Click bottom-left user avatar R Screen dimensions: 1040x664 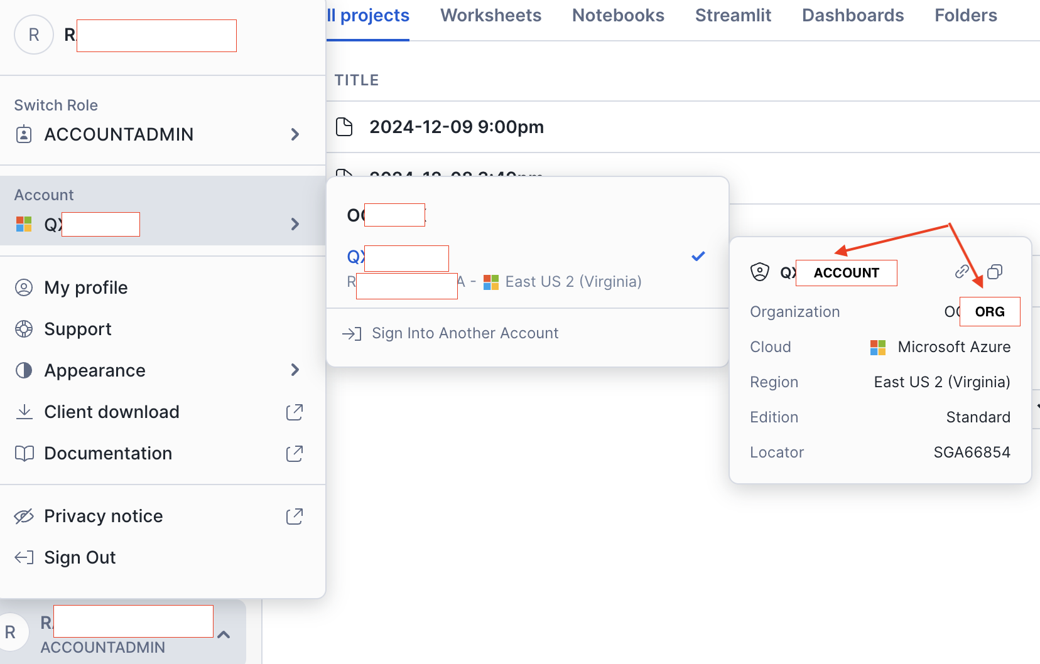11,632
